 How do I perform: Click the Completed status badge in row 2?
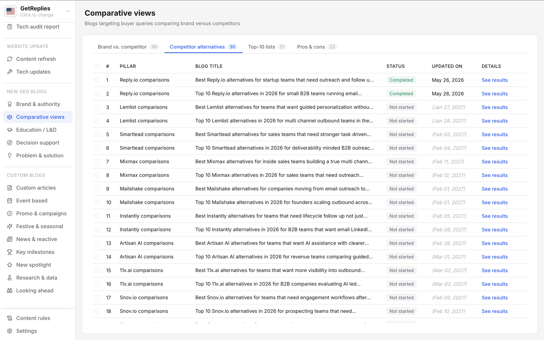[401, 94]
